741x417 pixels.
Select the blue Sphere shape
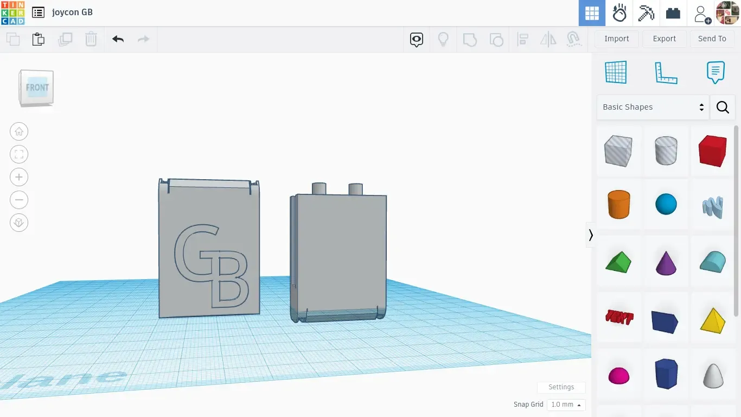pos(666,205)
